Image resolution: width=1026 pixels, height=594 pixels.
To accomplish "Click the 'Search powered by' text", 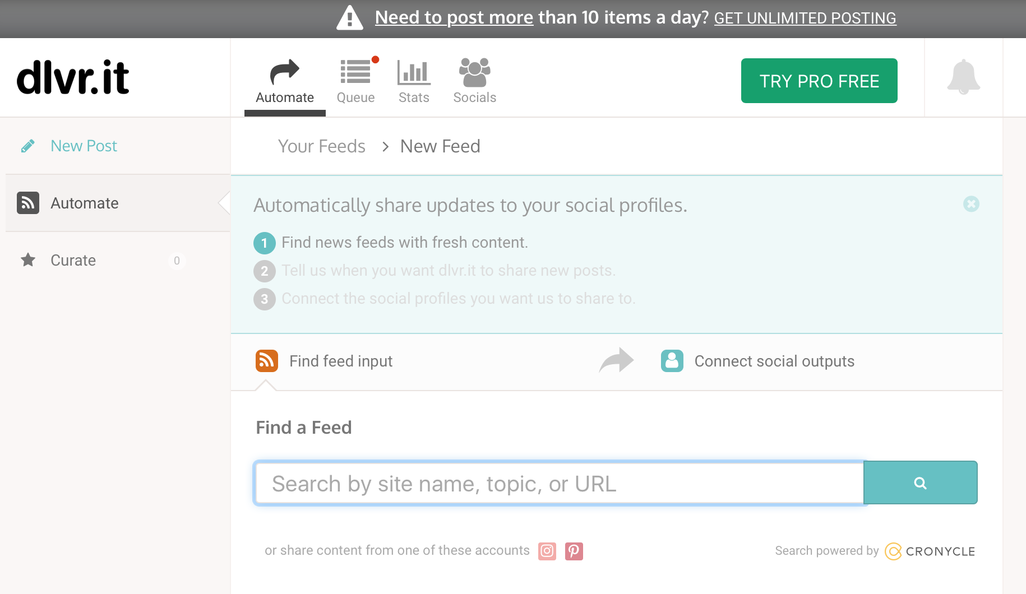I will click(826, 551).
